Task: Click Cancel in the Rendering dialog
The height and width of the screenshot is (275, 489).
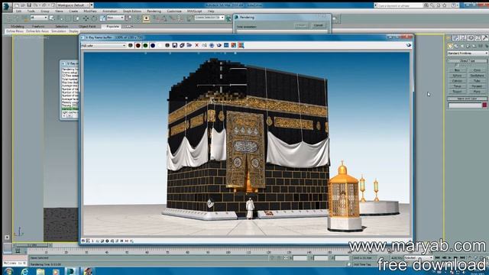Action: click(x=319, y=25)
